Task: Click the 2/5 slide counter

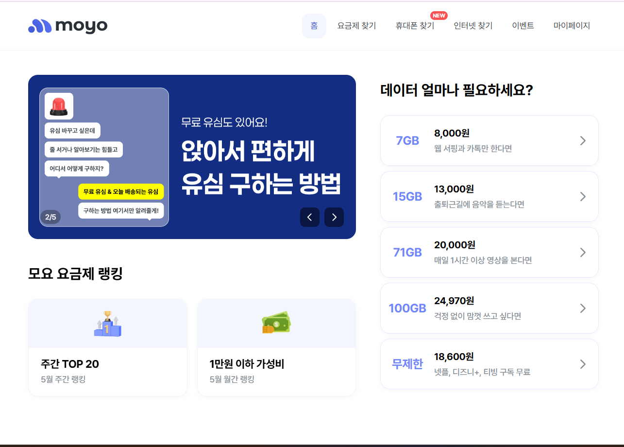Action: (51, 217)
